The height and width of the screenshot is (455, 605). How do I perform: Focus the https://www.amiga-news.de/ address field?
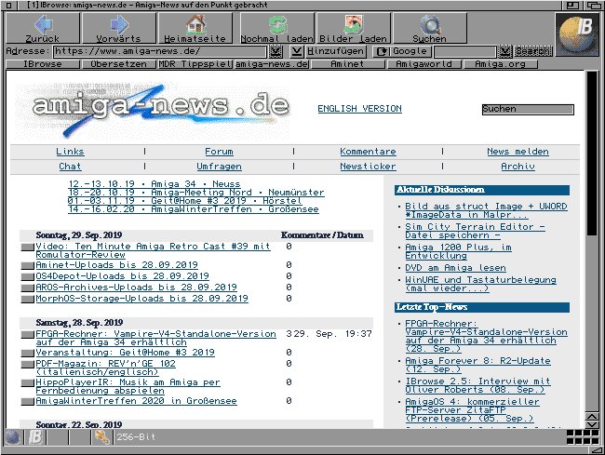coord(160,51)
